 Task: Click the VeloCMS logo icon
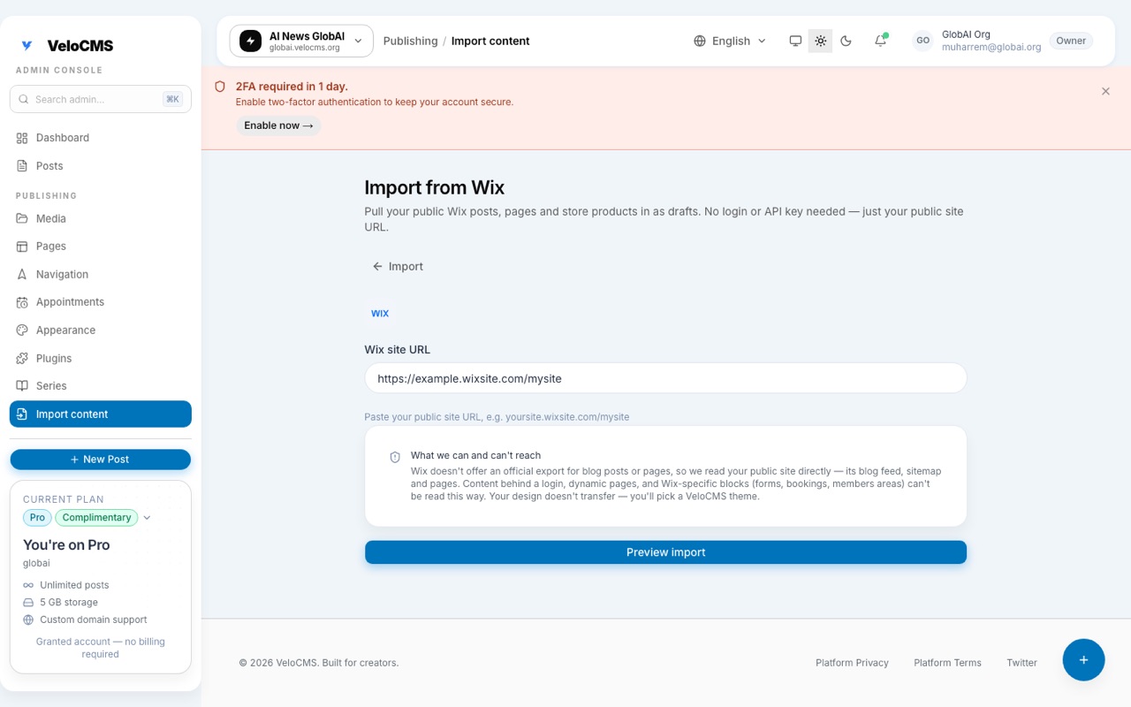(x=27, y=46)
